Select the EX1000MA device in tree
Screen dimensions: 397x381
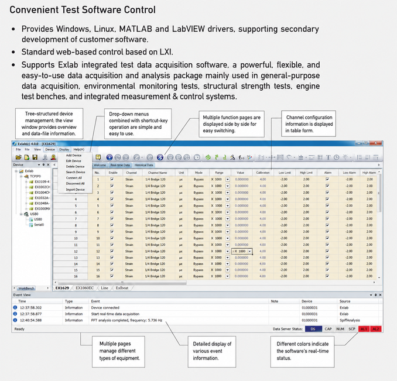pos(42,209)
